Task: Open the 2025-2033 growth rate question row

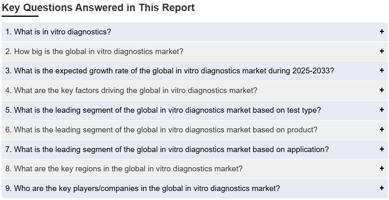Action: click(x=194, y=71)
